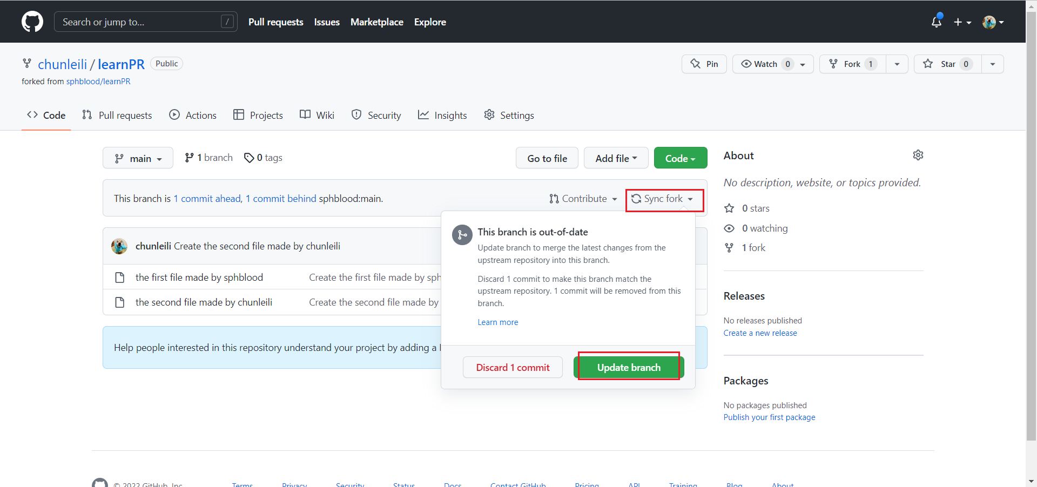Click Discard 1 commit
The height and width of the screenshot is (487, 1037).
click(513, 368)
